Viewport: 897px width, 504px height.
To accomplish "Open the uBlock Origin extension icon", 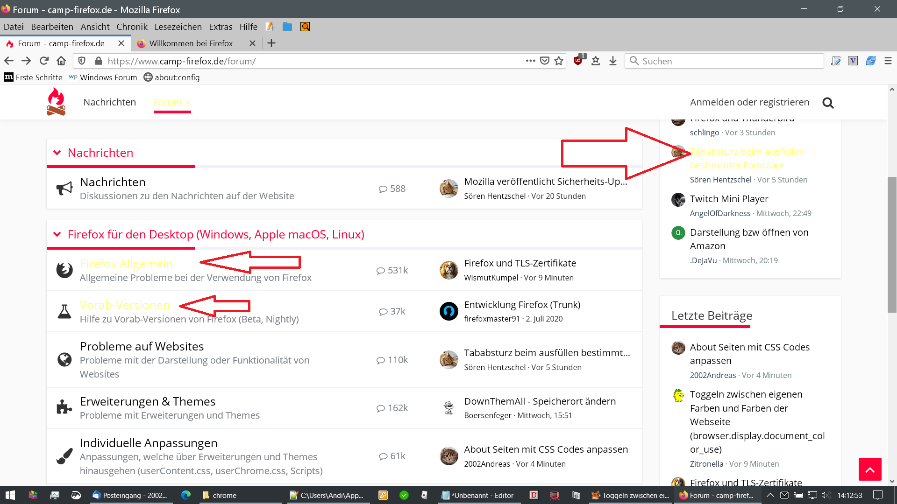I will point(578,61).
